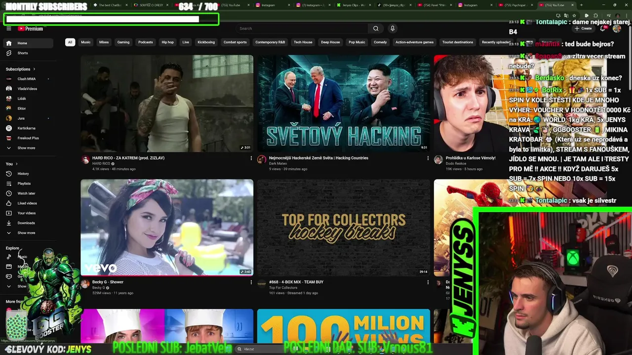The image size is (632, 355).
Task: Click HARD RICO channel avatar under video
Action: click(85, 160)
